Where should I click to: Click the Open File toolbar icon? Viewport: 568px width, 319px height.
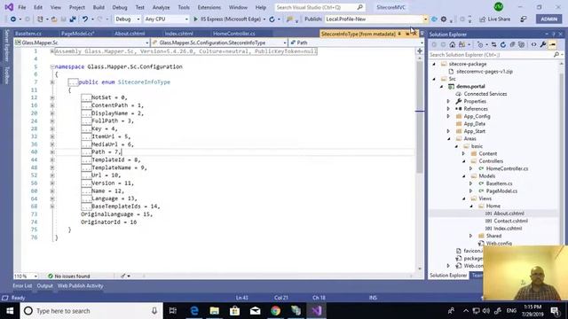[54, 19]
